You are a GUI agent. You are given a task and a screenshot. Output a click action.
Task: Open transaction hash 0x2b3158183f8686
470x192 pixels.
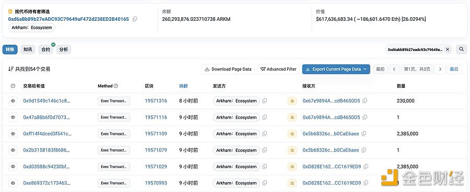pos(46,150)
